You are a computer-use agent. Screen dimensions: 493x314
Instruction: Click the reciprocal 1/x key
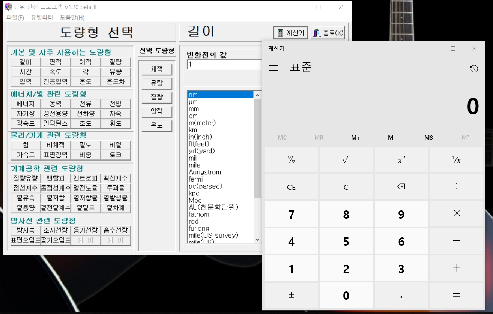[456, 159]
